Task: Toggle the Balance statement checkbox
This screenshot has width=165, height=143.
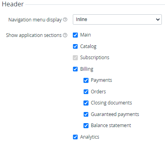Action: (x=86, y=126)
